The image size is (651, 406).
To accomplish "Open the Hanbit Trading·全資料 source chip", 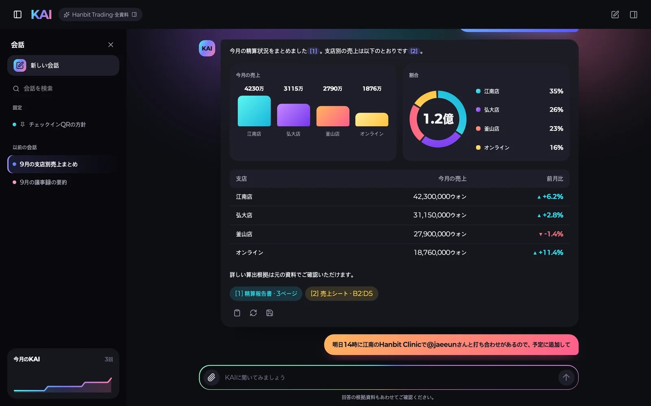I will (x=100, y=15).
